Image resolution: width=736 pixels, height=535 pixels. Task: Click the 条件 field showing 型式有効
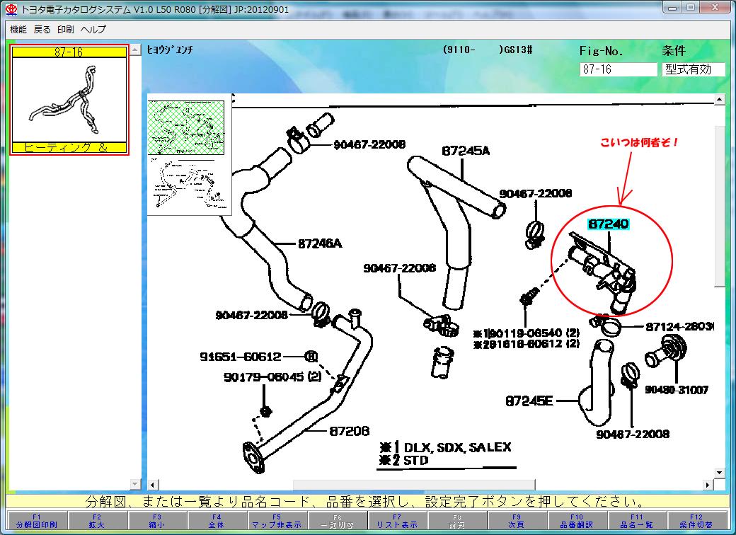(694, 69)
